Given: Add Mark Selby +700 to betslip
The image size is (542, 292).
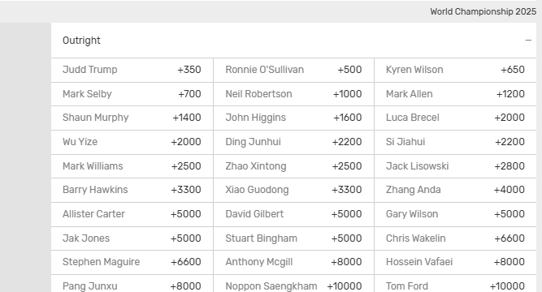Looking at the screenshot, I should click(x=132, y=94).
